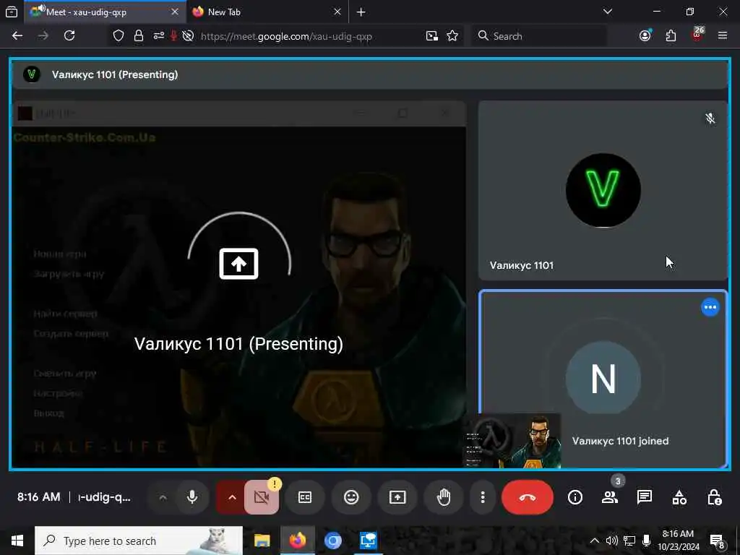Viewport: 740px width, 555px height.
Task: Select the Валикус 1101 participant tile avatar
Action: point(603,190)
